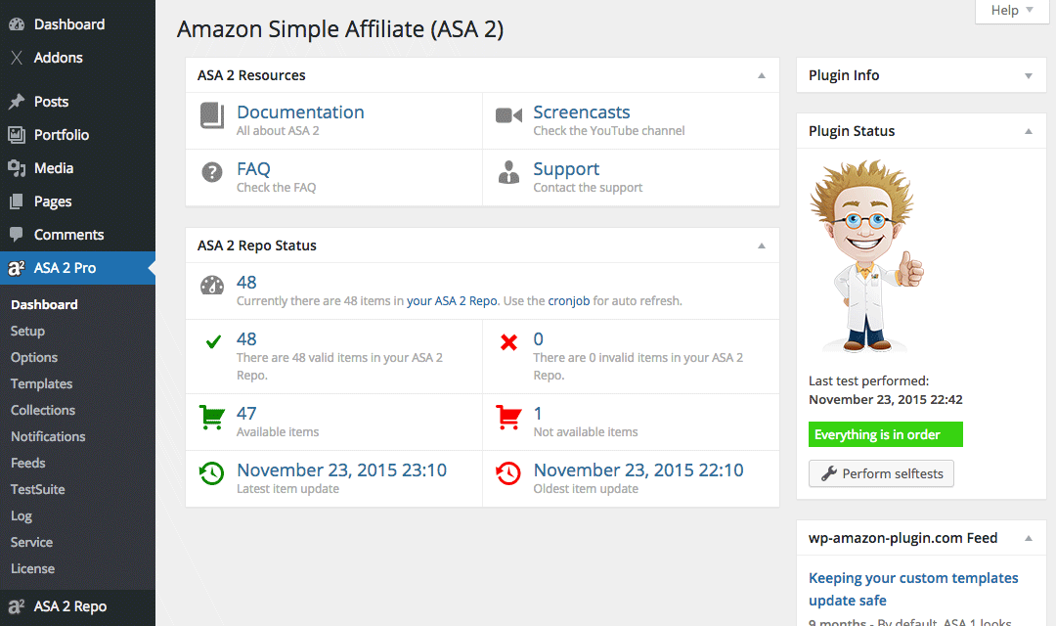Click the red clock oldest update icon
1056x626 pixels.
[508, 473]
